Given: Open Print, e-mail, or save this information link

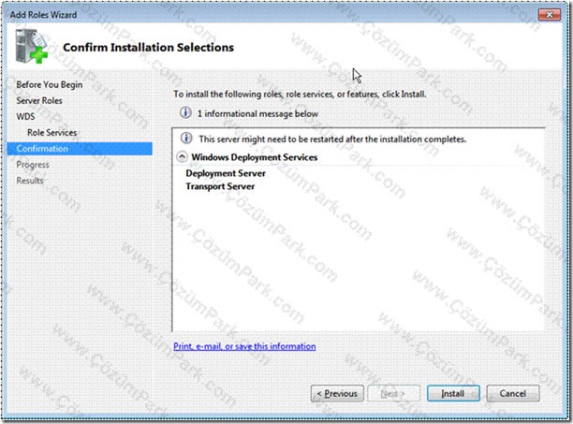Looking at the screenshot, I should pos(244,346).
